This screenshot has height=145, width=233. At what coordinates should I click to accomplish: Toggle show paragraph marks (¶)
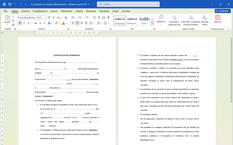click(x=108, y=18)
